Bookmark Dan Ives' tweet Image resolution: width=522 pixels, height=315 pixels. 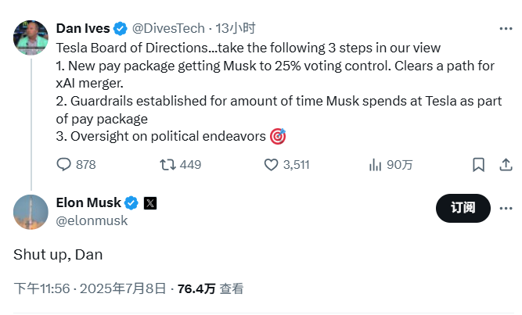[479, 164]
